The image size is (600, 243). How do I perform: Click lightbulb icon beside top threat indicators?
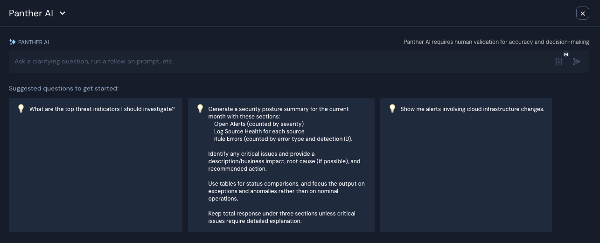pos(21,109)
